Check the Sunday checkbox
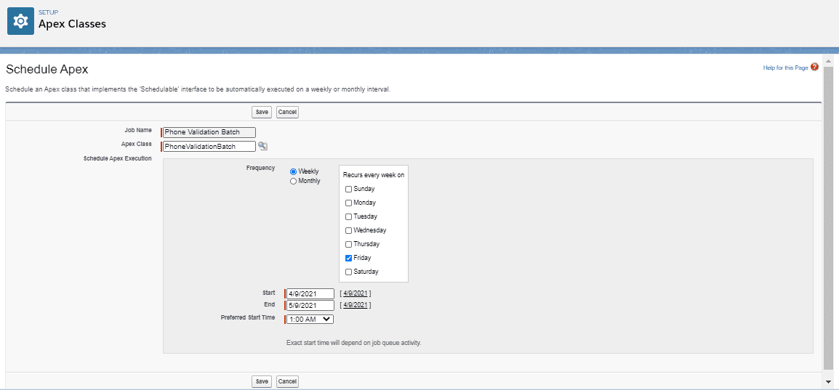The height and width of the screenshot is (390, 839). [x=348, y=189]
